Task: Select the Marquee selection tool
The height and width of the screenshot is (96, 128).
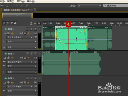Action: point(12,5)
